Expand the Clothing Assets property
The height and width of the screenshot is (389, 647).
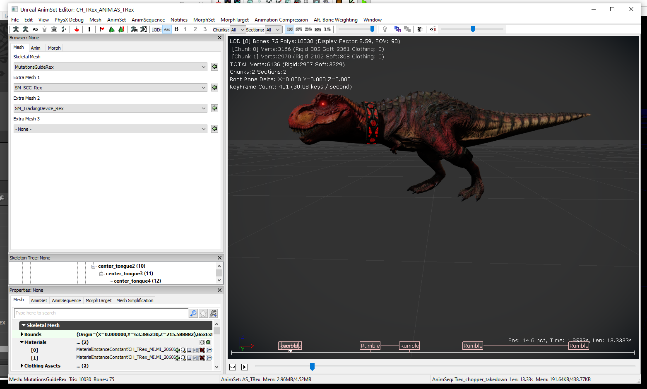[x=22, y=366]
